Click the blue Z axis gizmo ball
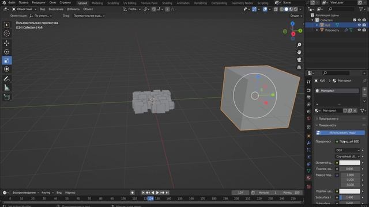369x207 pixels. tap(292, 24)
